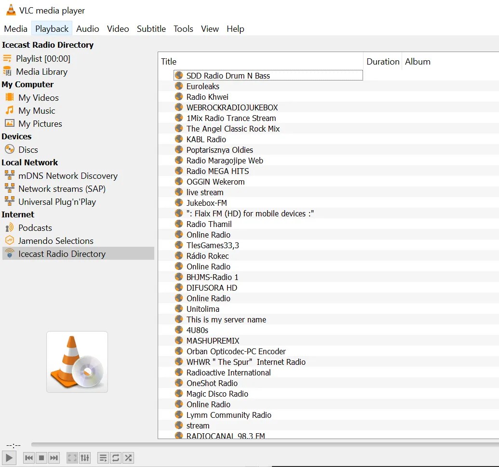This screenshot has width=499, height=467.
Task: Open the Icecast Radio Directory
Action: click(62, 253)
